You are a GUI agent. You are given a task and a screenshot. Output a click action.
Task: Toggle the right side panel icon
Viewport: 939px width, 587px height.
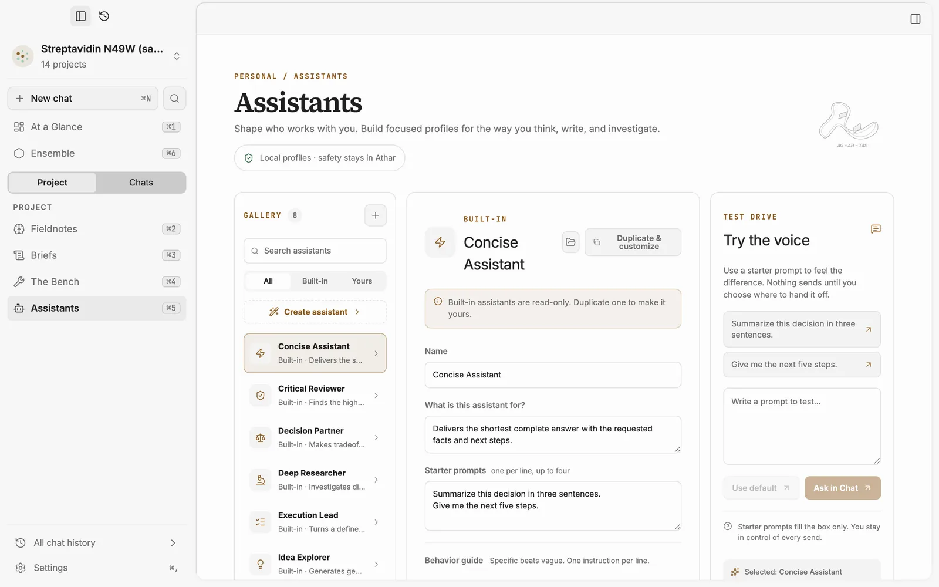pos(915,19)
